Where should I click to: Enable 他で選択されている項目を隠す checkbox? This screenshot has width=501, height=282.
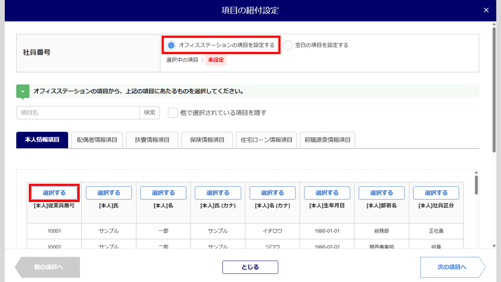pyautogui.click(x=173, y=113)
